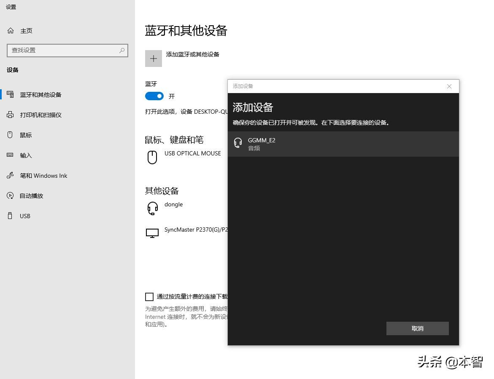Open 打印机和扫描仪 settings

point(41,115)
